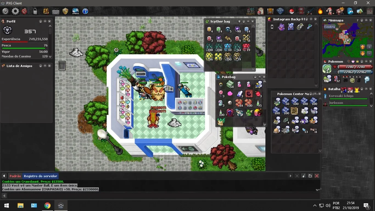Image resolution: width=375 pixels, height=211 pixels.
Task: Collapse the Lista de Amigos panel
Action: [x=45, y=66]
